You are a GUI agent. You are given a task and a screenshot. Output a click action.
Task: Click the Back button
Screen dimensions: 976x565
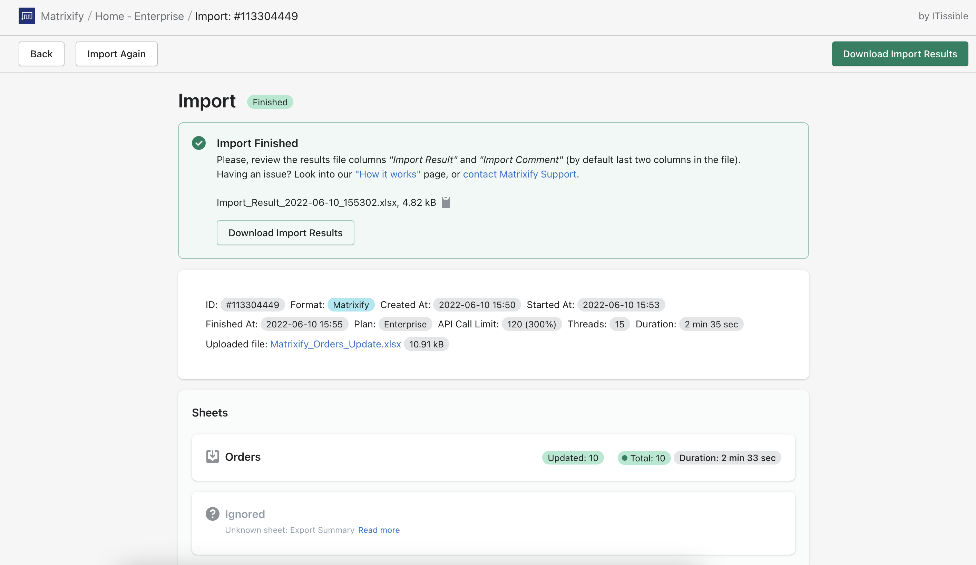point(41,54)
